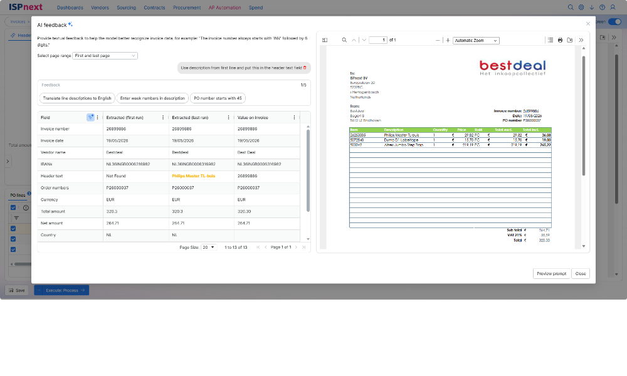
Task: Go to next table page
Action: click(x=296, y=248)
